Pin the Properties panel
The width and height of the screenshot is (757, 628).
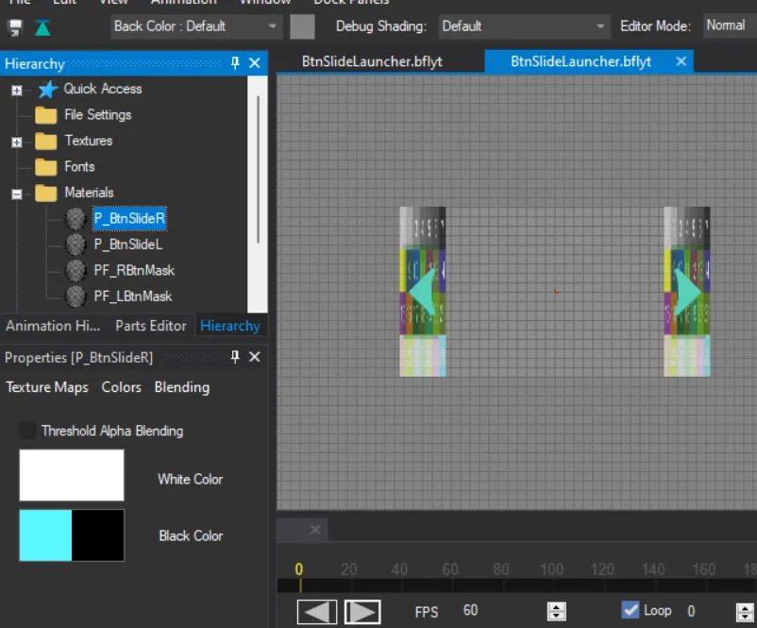pos(235,357)
